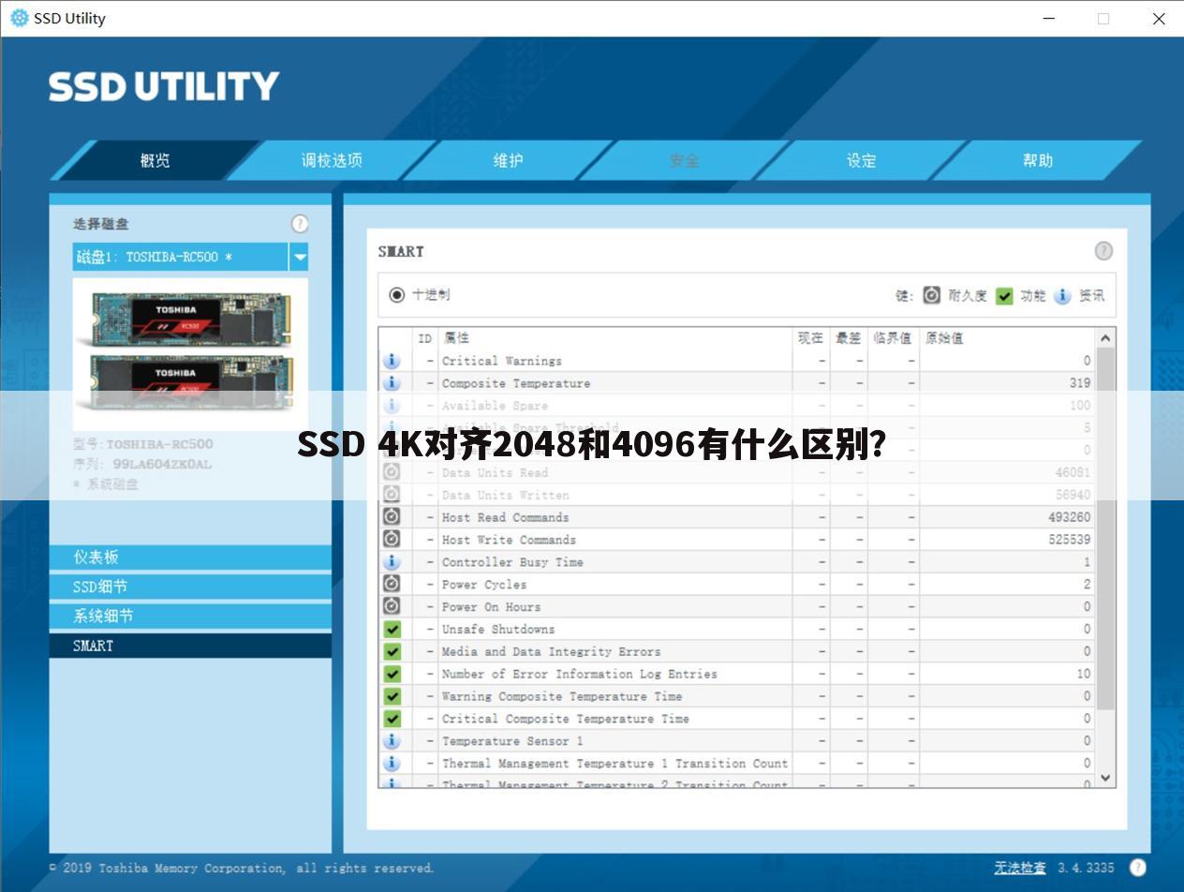The width and height of the screenshot is (1184, 892).
Task: Open the SMART panel help question mark
Action: 1103,250
